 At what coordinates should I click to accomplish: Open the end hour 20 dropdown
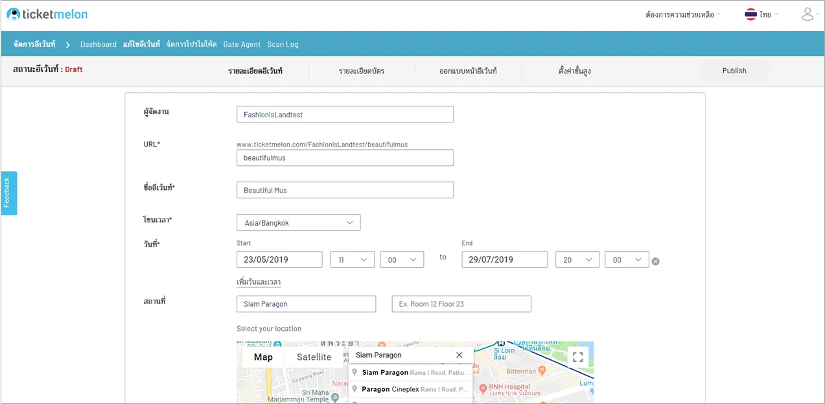tap(577, 259)
